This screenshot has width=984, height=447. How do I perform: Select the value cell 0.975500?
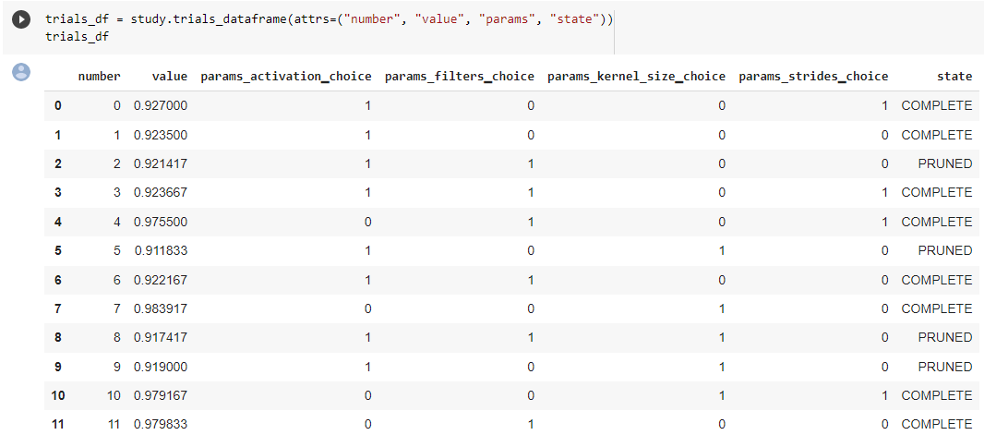click(x=161, y=222)
